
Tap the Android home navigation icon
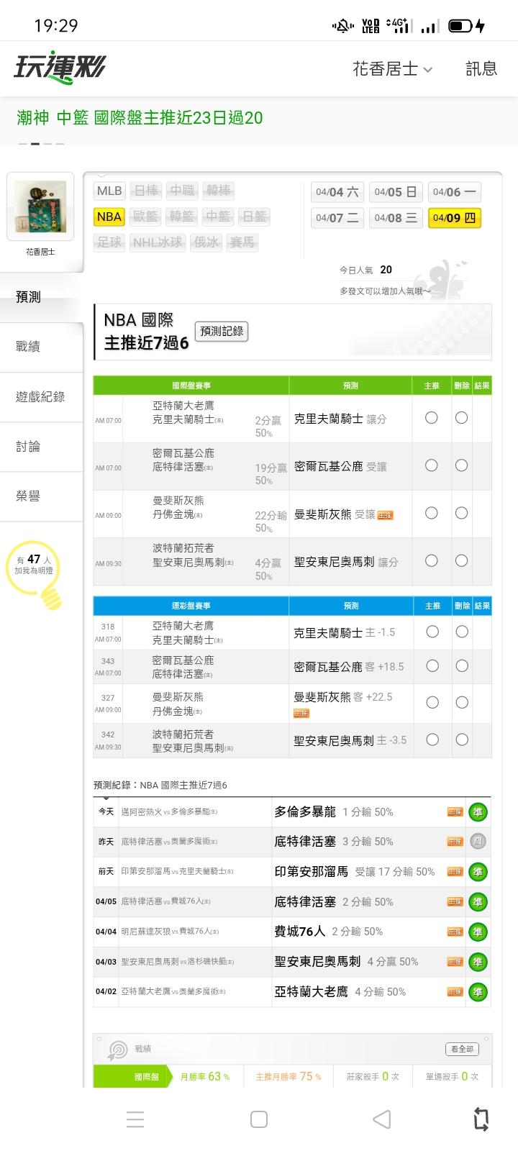259,1119
